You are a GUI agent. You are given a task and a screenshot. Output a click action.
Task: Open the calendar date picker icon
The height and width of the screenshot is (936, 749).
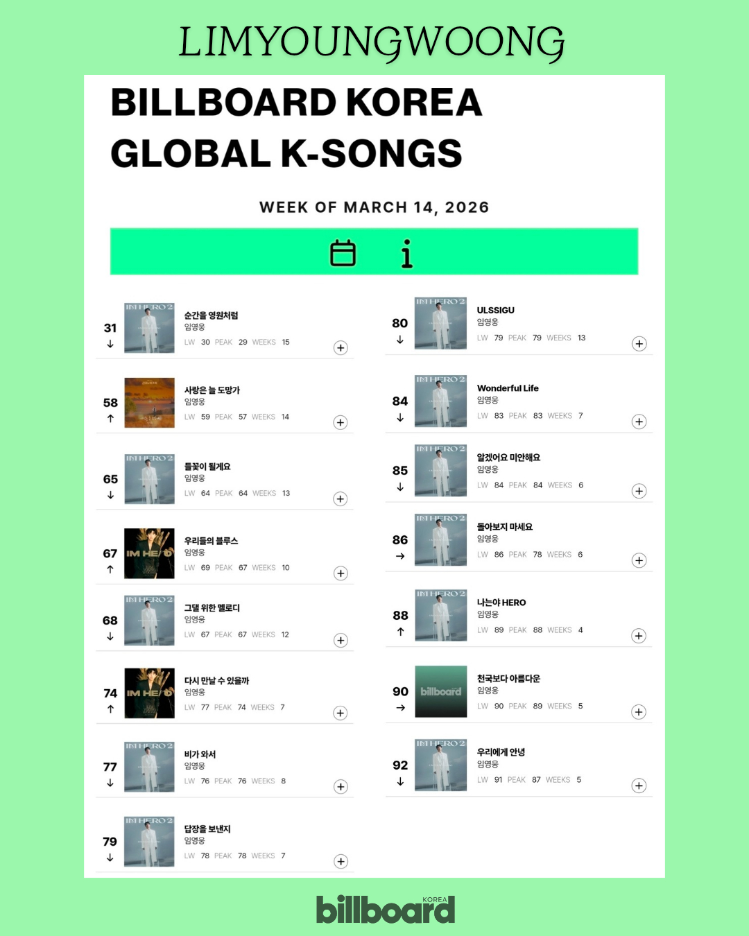click(x=343, y=253)
